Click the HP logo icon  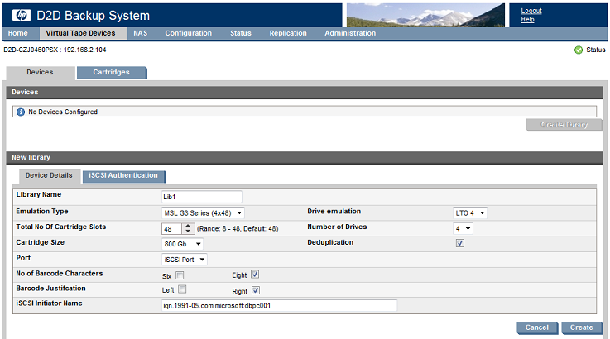tap(22, 15)
